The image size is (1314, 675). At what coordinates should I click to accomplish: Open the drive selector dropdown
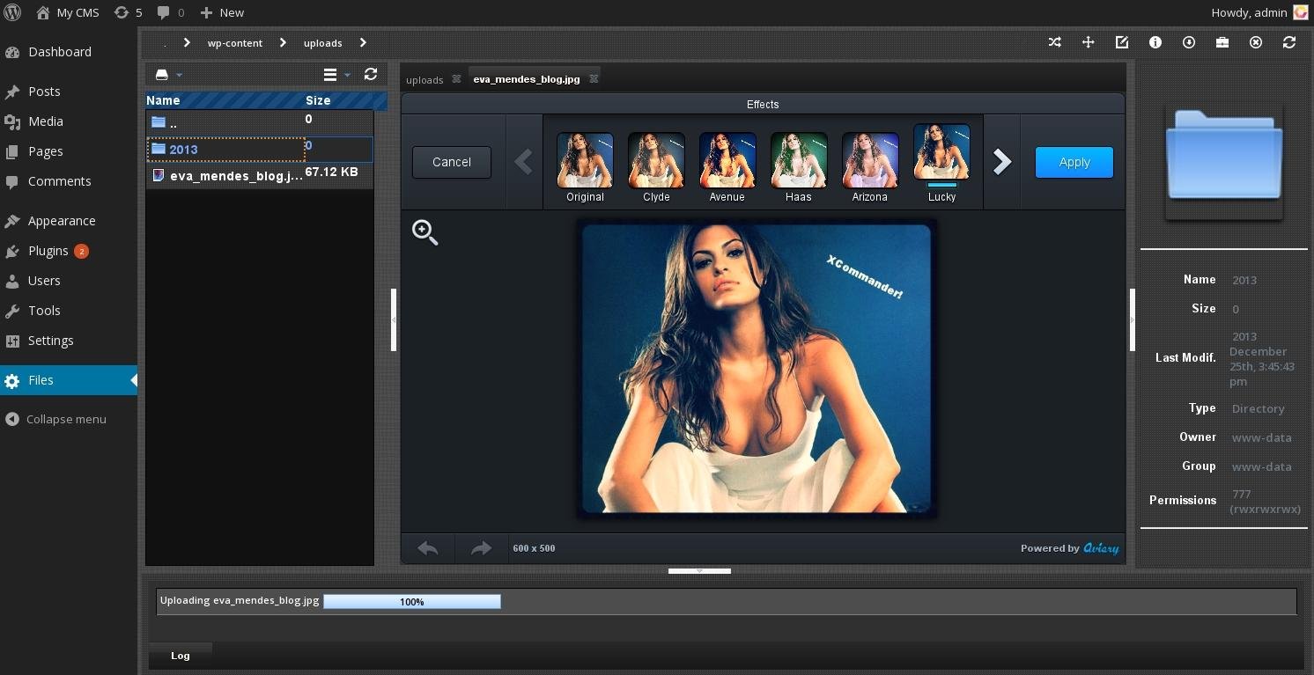click(166, 75)
